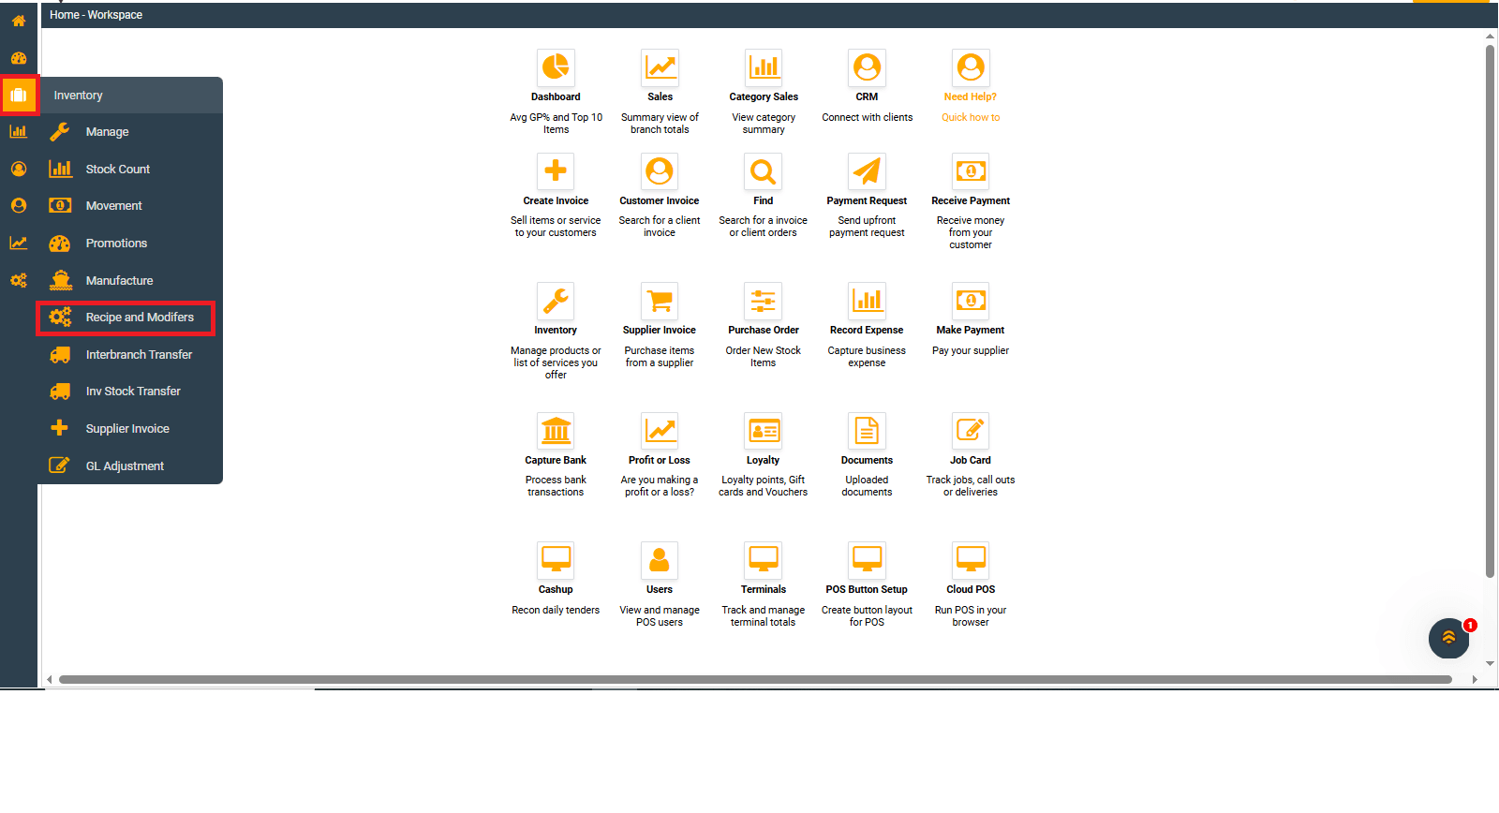The width and height of the screenshot is (1499, 813).
Task: Open Stock Count from Inventory menu
Action: tap(118, 170)
